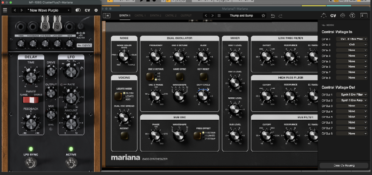
Task: Go to previous ClusterFlux preset
Action: pos(15,10)
